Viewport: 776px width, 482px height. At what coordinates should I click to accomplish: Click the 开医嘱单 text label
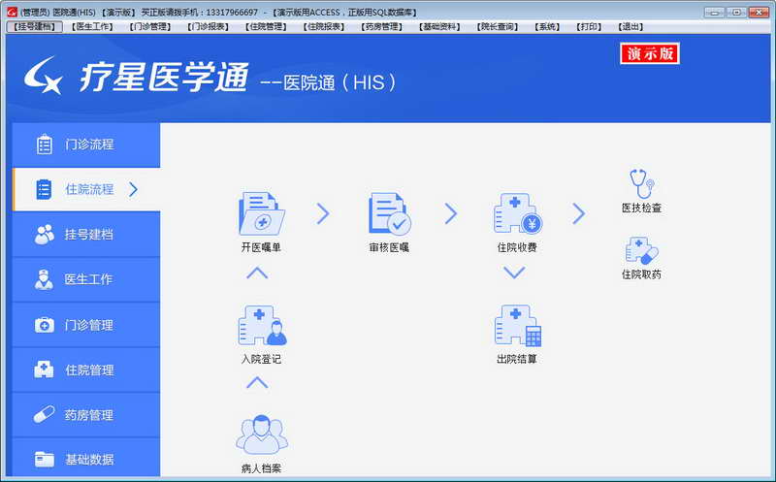(x=261, y=247)
